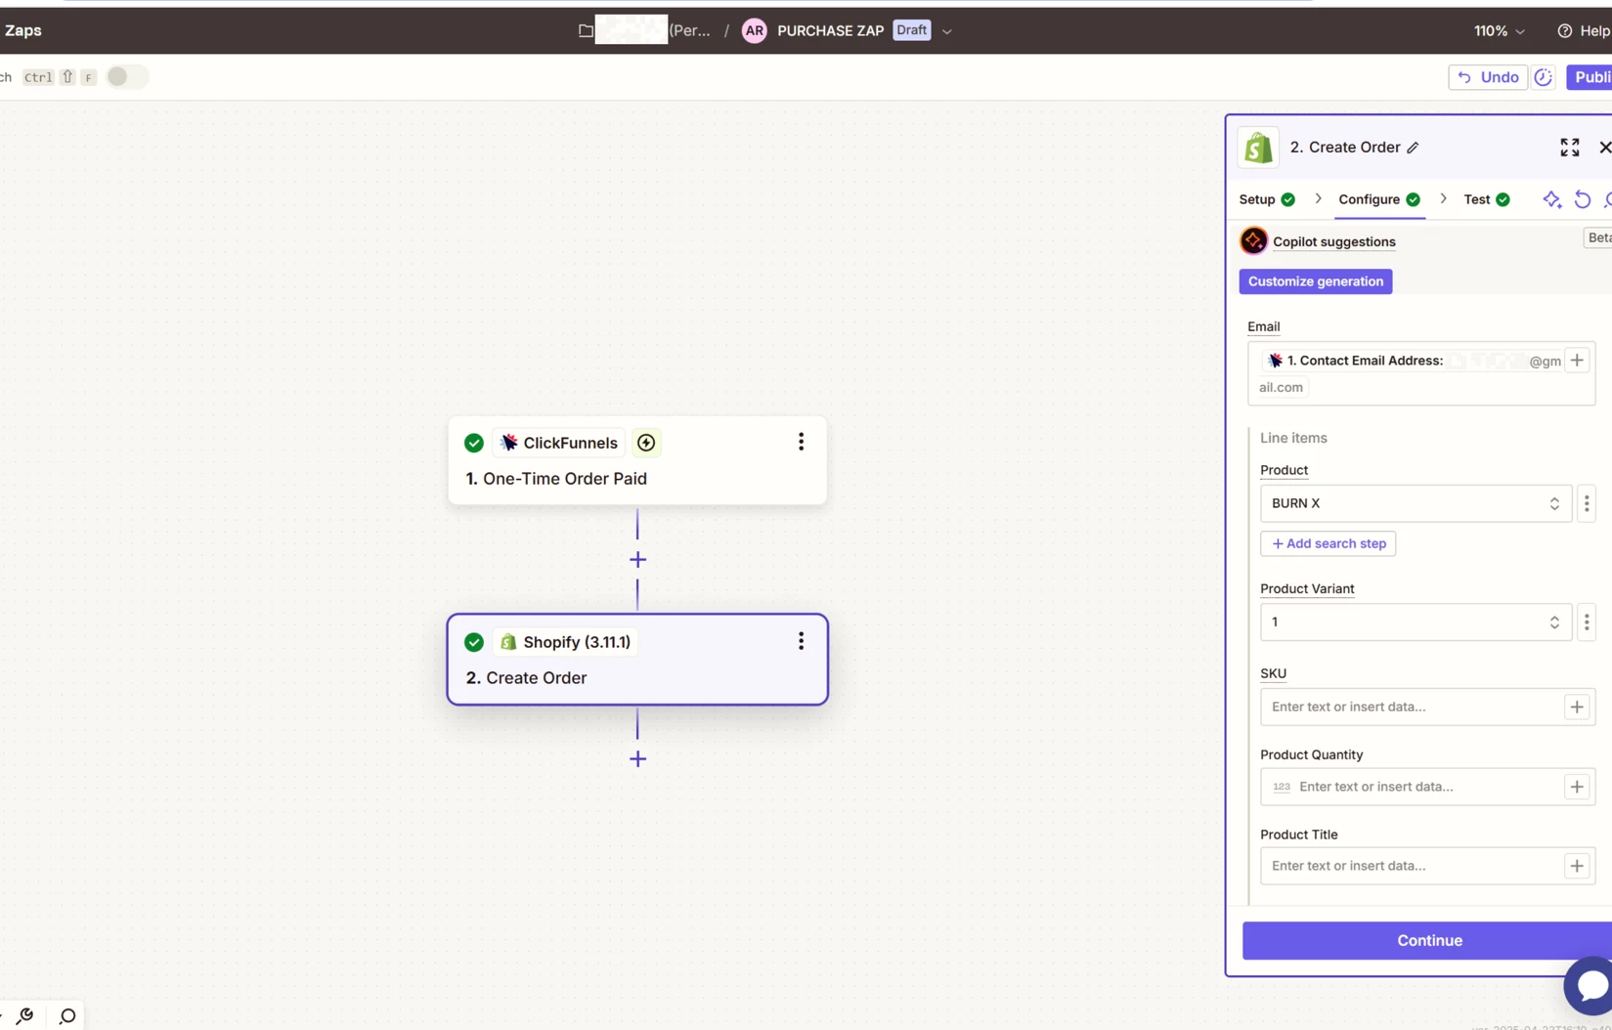Insert data into Email field via plus
Viewport: 1612px width, 1030px height.
[x=1577, y=361]
